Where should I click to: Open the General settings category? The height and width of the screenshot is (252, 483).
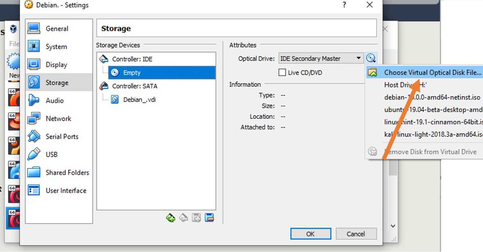[59, 29]
